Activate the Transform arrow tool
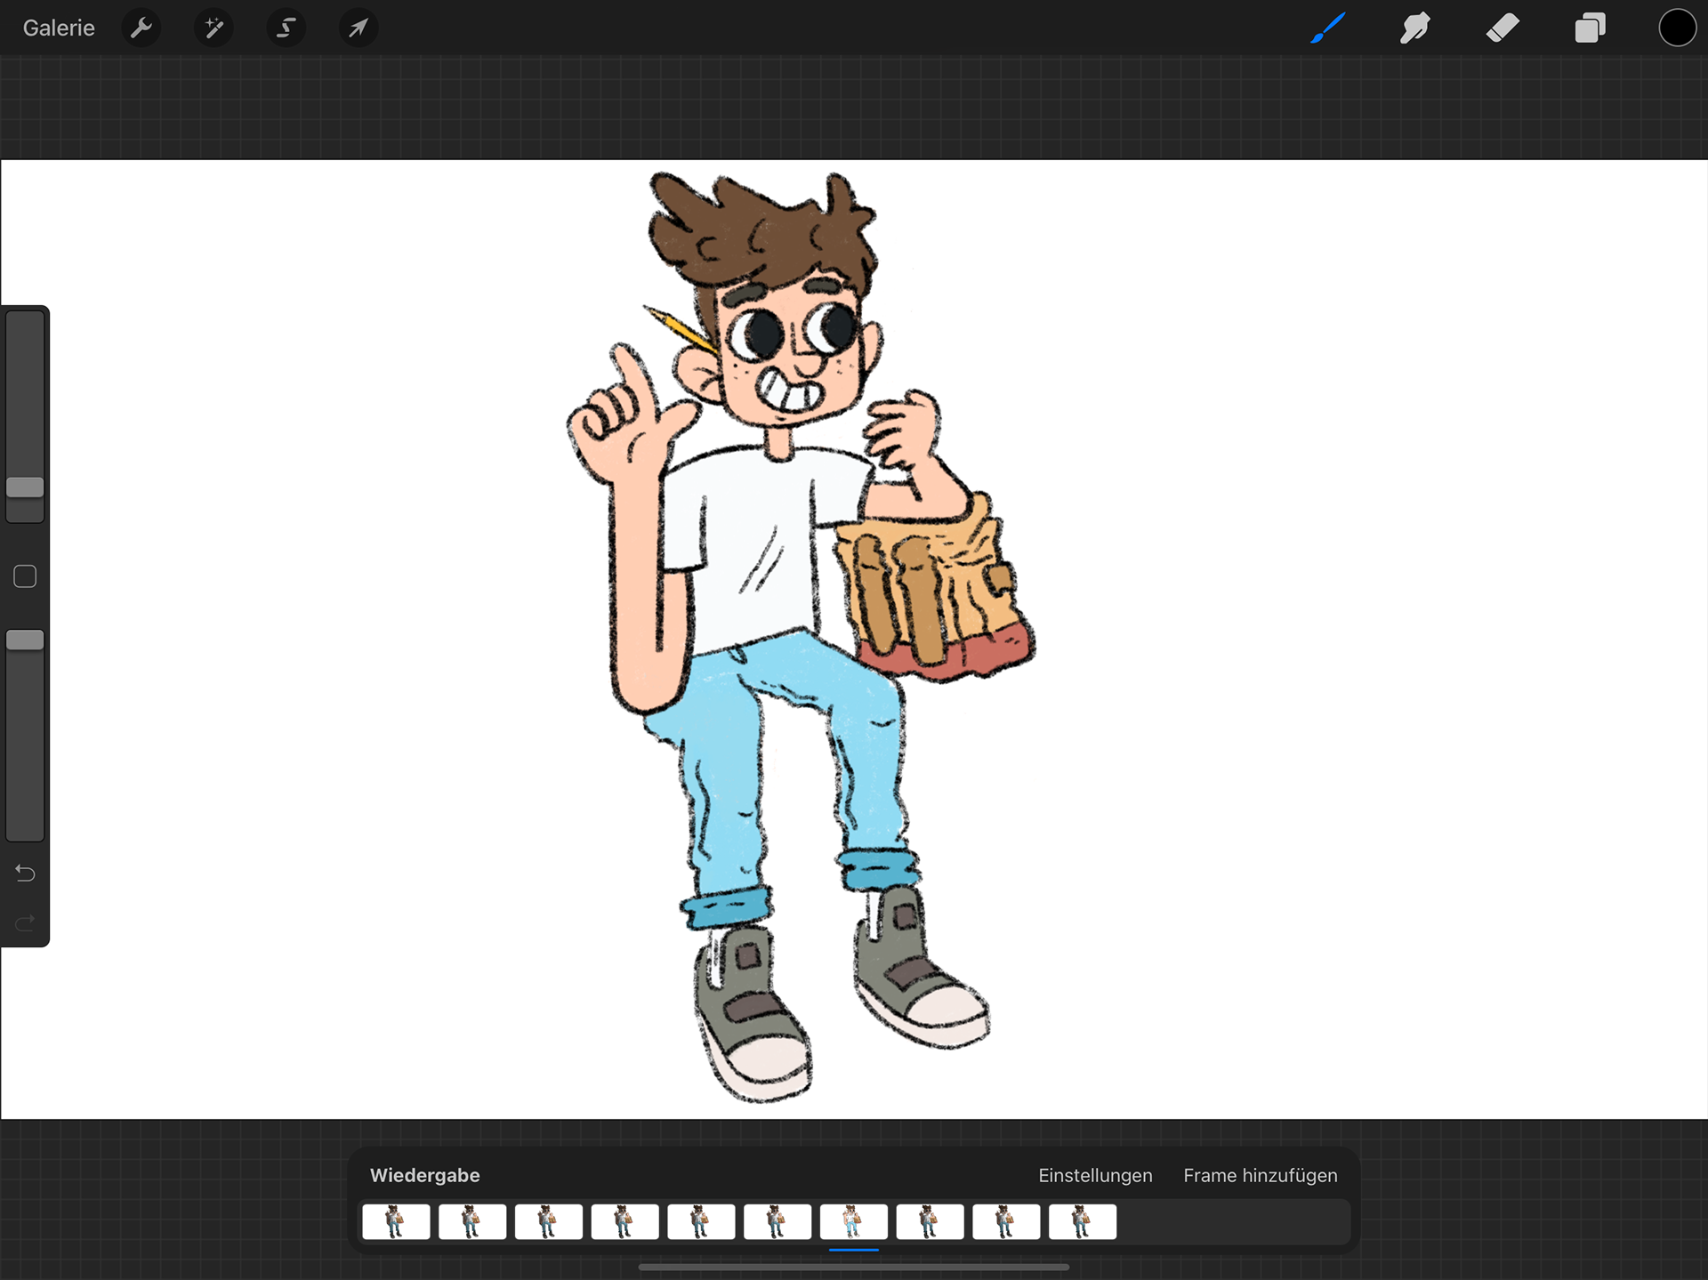 pyautogui.click(x=359, y=28)
